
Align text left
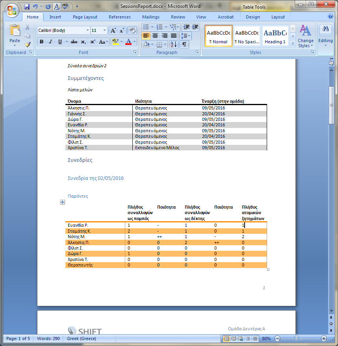pos(146,36)
